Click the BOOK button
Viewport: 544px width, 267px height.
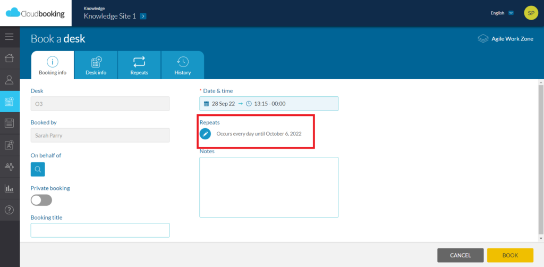(x=510, y=255)
